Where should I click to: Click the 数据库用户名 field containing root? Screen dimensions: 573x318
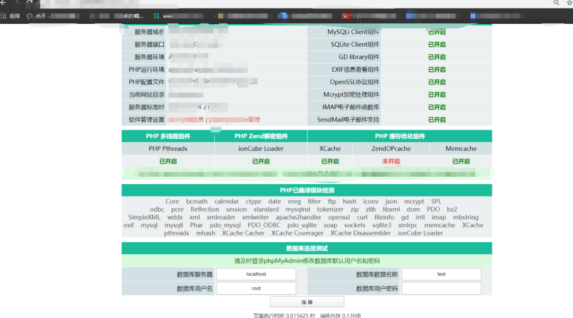click(x=256, y=288)
